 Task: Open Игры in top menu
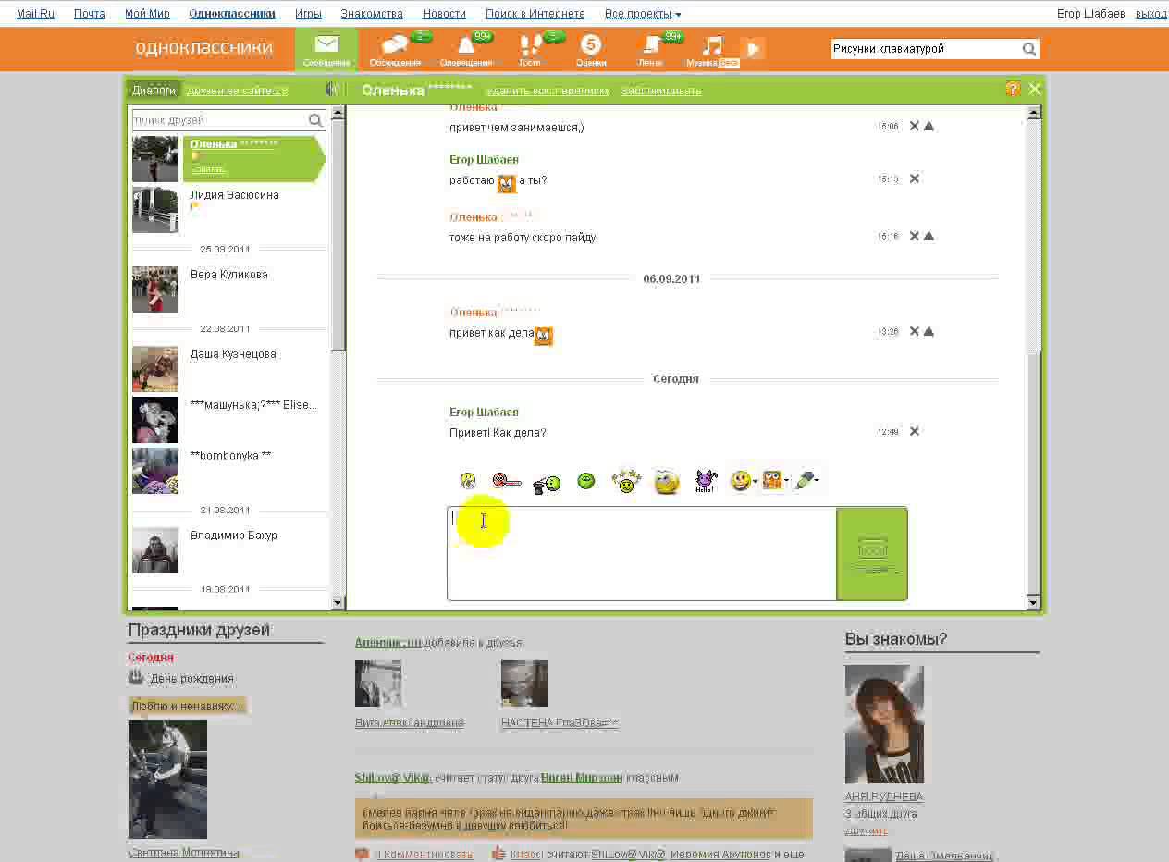[309, 14]
